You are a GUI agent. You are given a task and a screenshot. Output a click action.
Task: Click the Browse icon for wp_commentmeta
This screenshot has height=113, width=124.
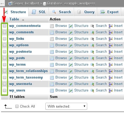click(52, 26)
